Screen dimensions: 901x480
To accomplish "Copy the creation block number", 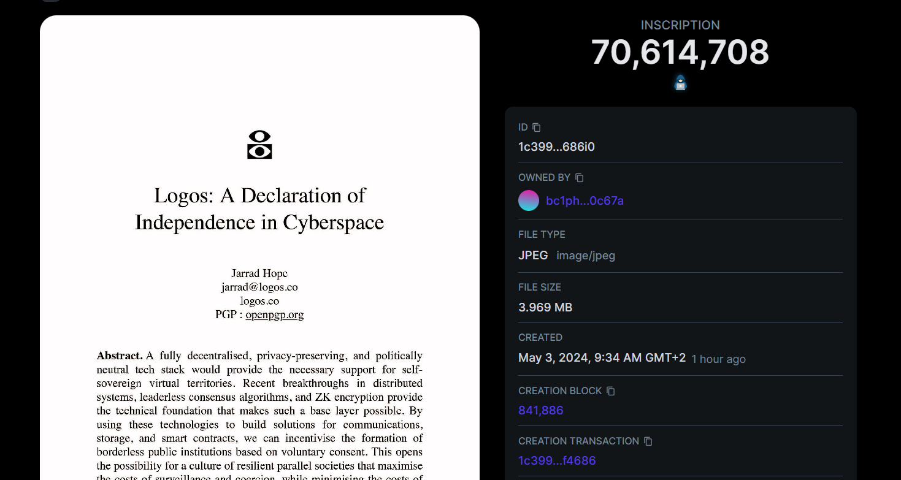I will (611, 391).
